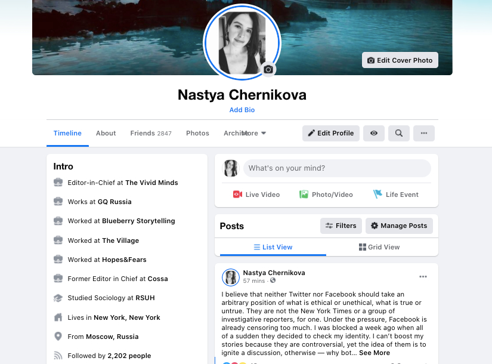The image size is (492, 364).
Task: Click the graduation cap icon beside RSUH
Action: (x=58, y=298)
